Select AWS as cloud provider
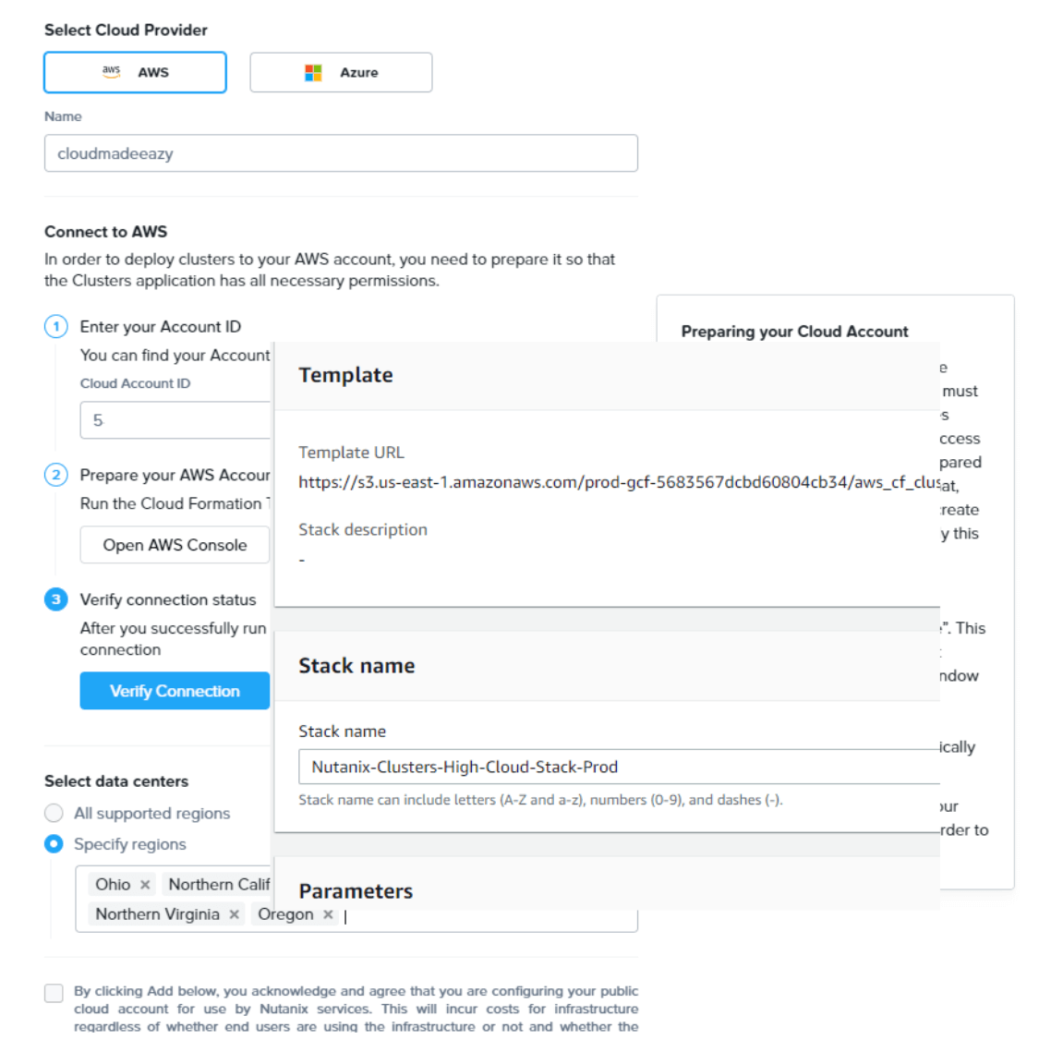This screenshot has width=1051, height=1040. tap(135, 72)
